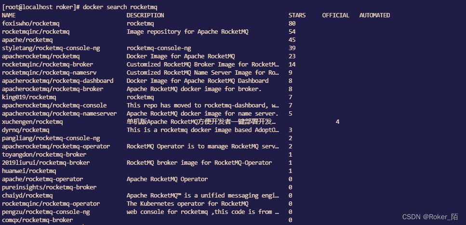This screenshot has width=466, height=225.
Task: Click 'This repo has moved to rocketmq-dashboard' description
Action: point(203,105)
